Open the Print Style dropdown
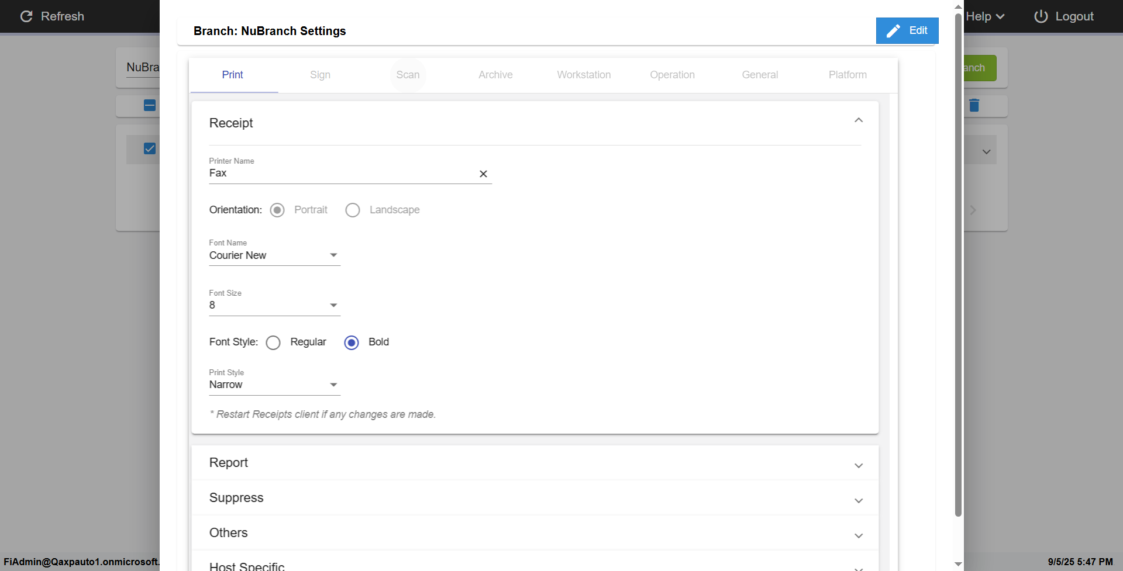The image size is (1123, 571). pyautogui.click(x=274, y=385)
